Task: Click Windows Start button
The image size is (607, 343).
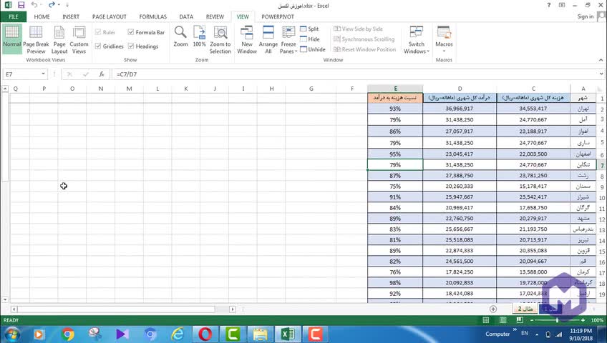Action: [12, 334]
